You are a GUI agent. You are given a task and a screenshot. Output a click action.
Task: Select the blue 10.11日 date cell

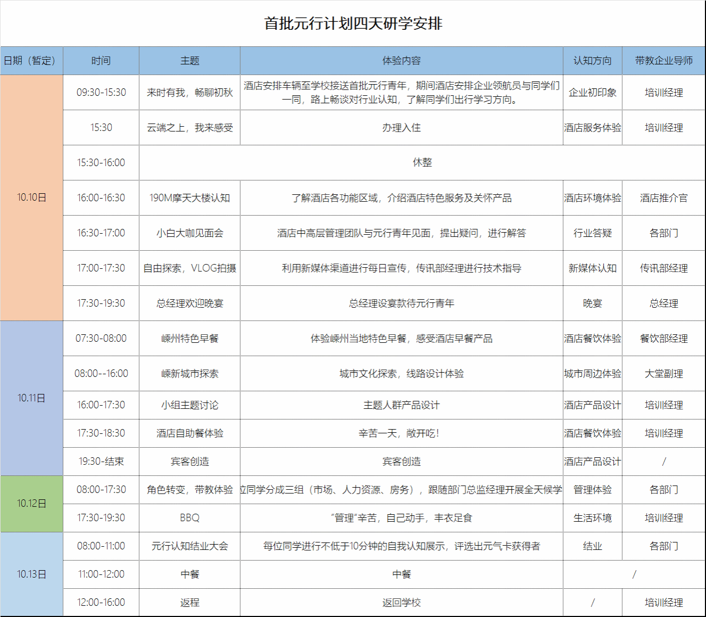[31, 398]
